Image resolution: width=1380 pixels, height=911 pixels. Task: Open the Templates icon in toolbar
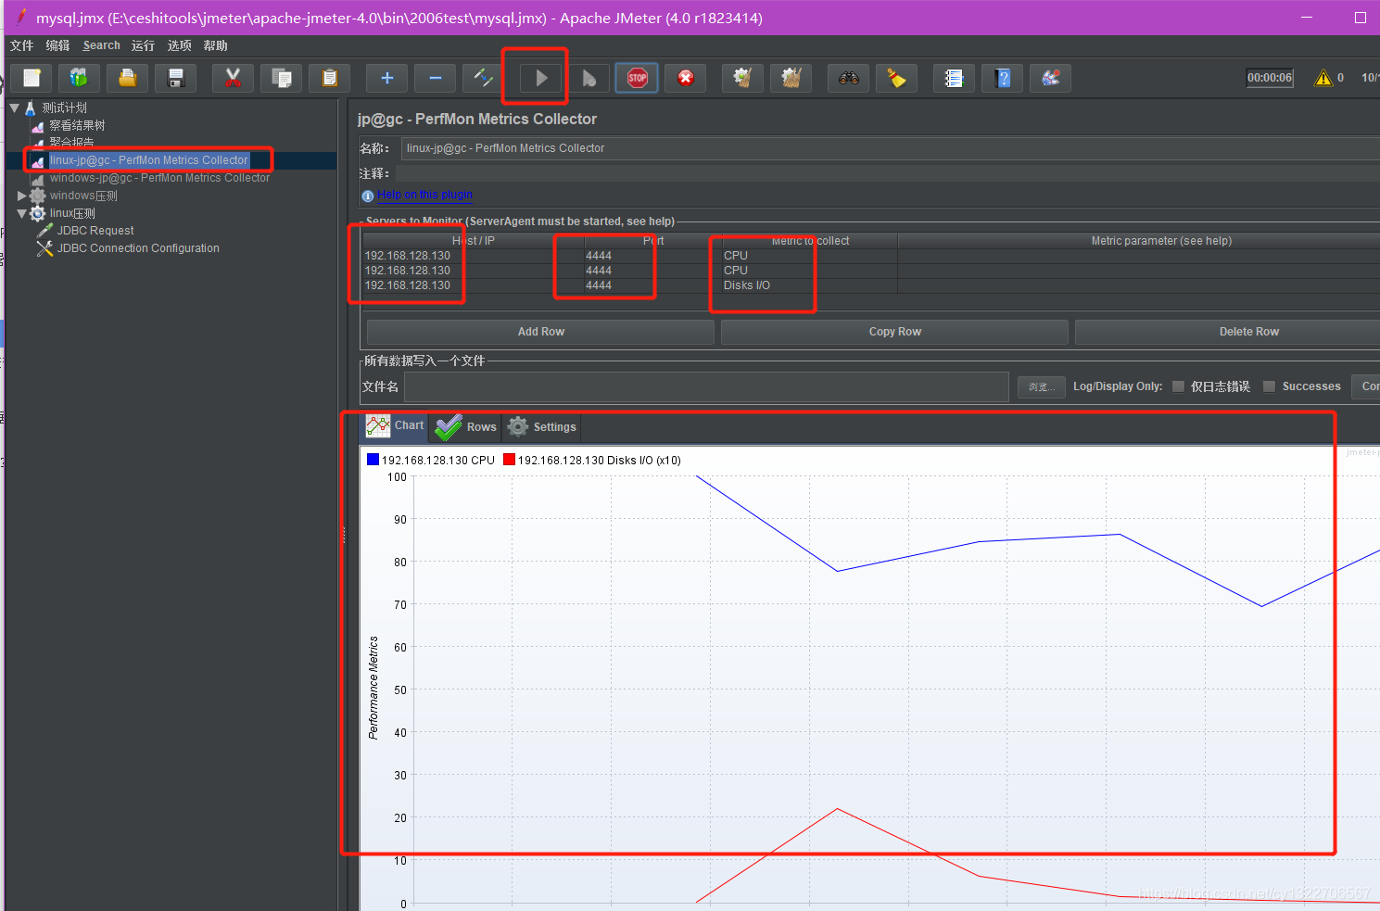click(80, 78)
